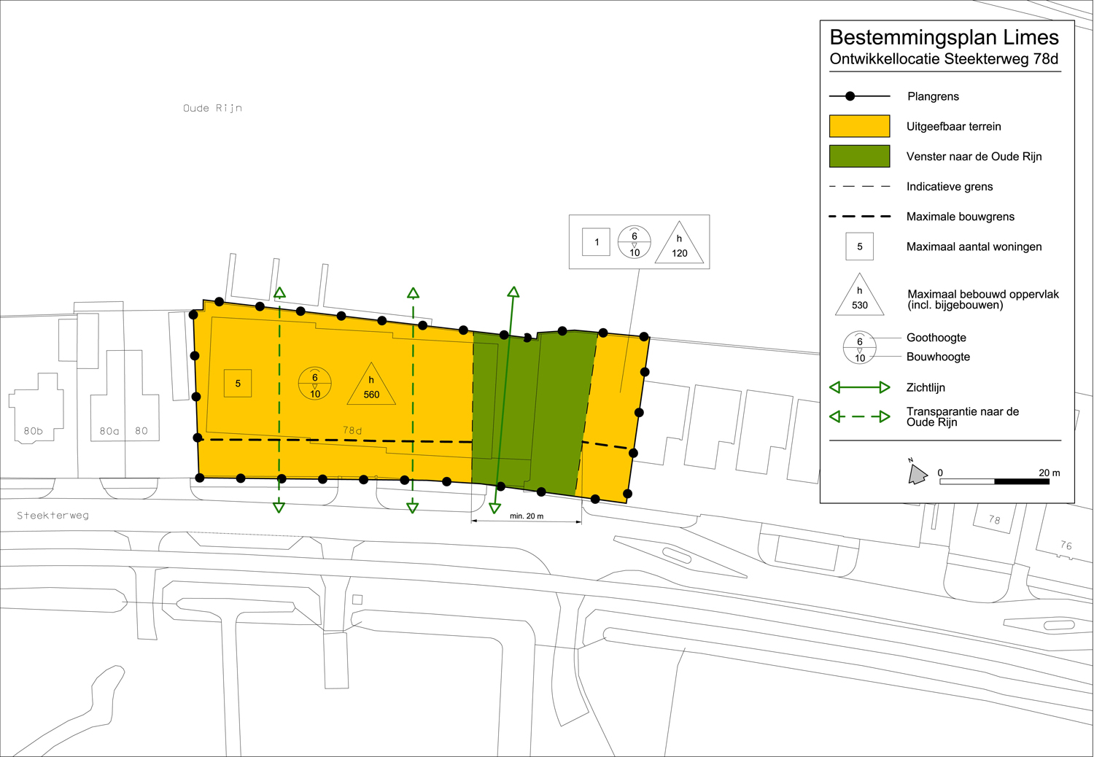
Task: Click the 'Indicatieve grens' legend label
Action: pyautogui.click(x=950, y=187)
